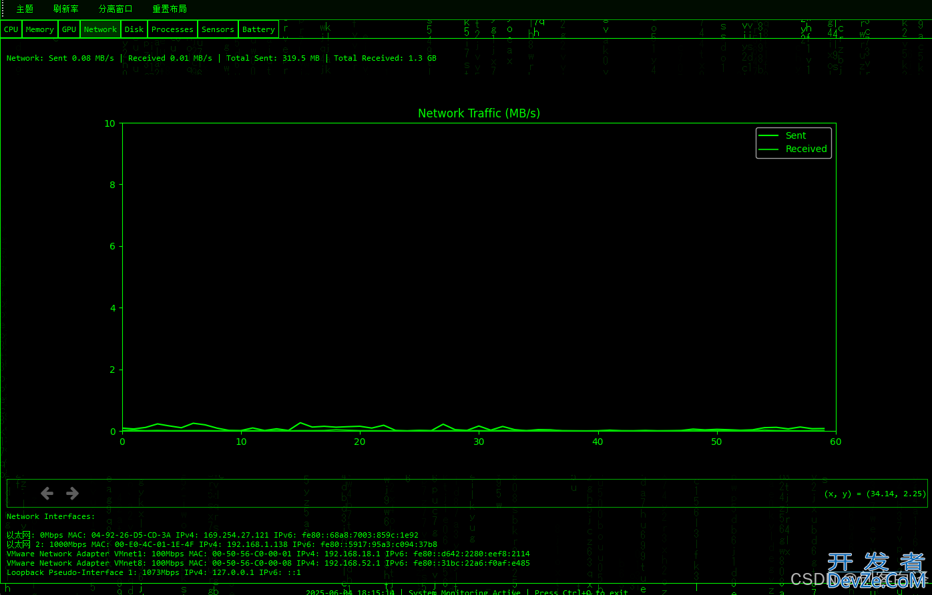
Task: Switch to the CPU tab
Action: [11, 29]
